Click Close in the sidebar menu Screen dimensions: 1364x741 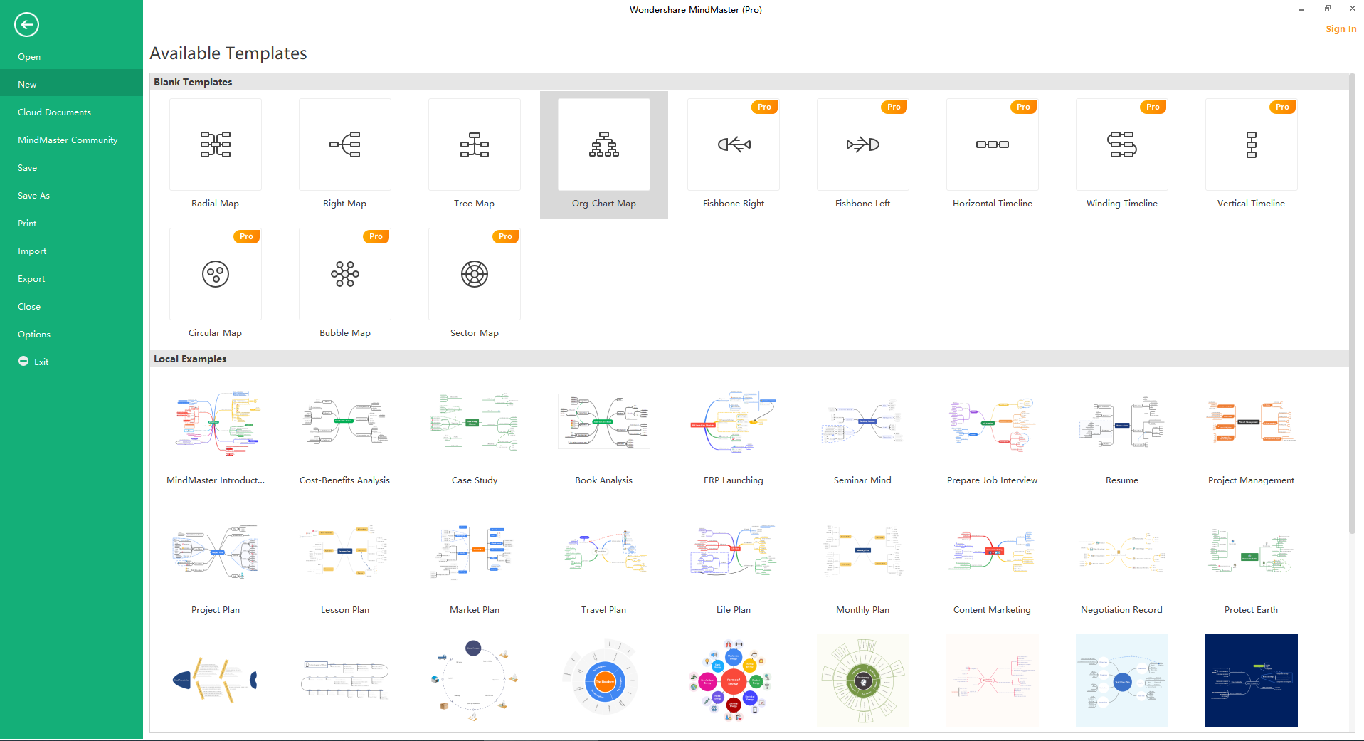71,307
